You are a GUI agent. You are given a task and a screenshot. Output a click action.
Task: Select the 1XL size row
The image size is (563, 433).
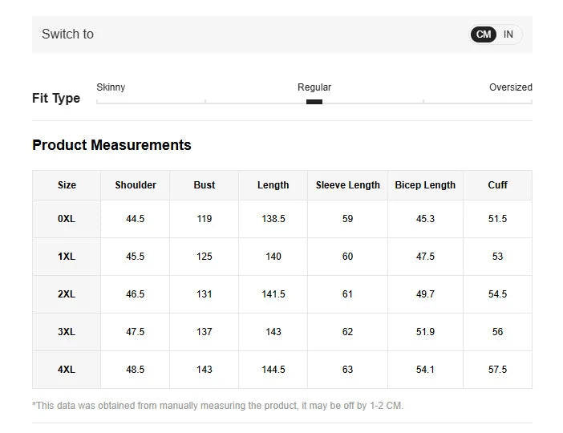point(67,257)
